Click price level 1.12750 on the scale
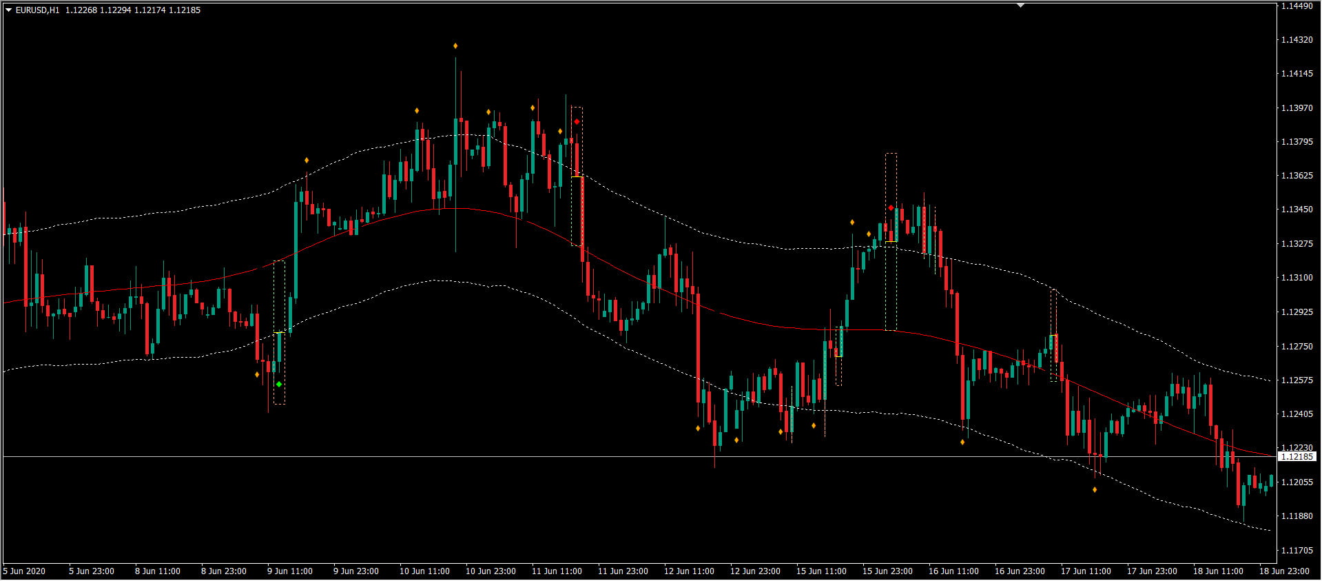This screenshot has width=1322, height=581. [x=1297, y=347]
